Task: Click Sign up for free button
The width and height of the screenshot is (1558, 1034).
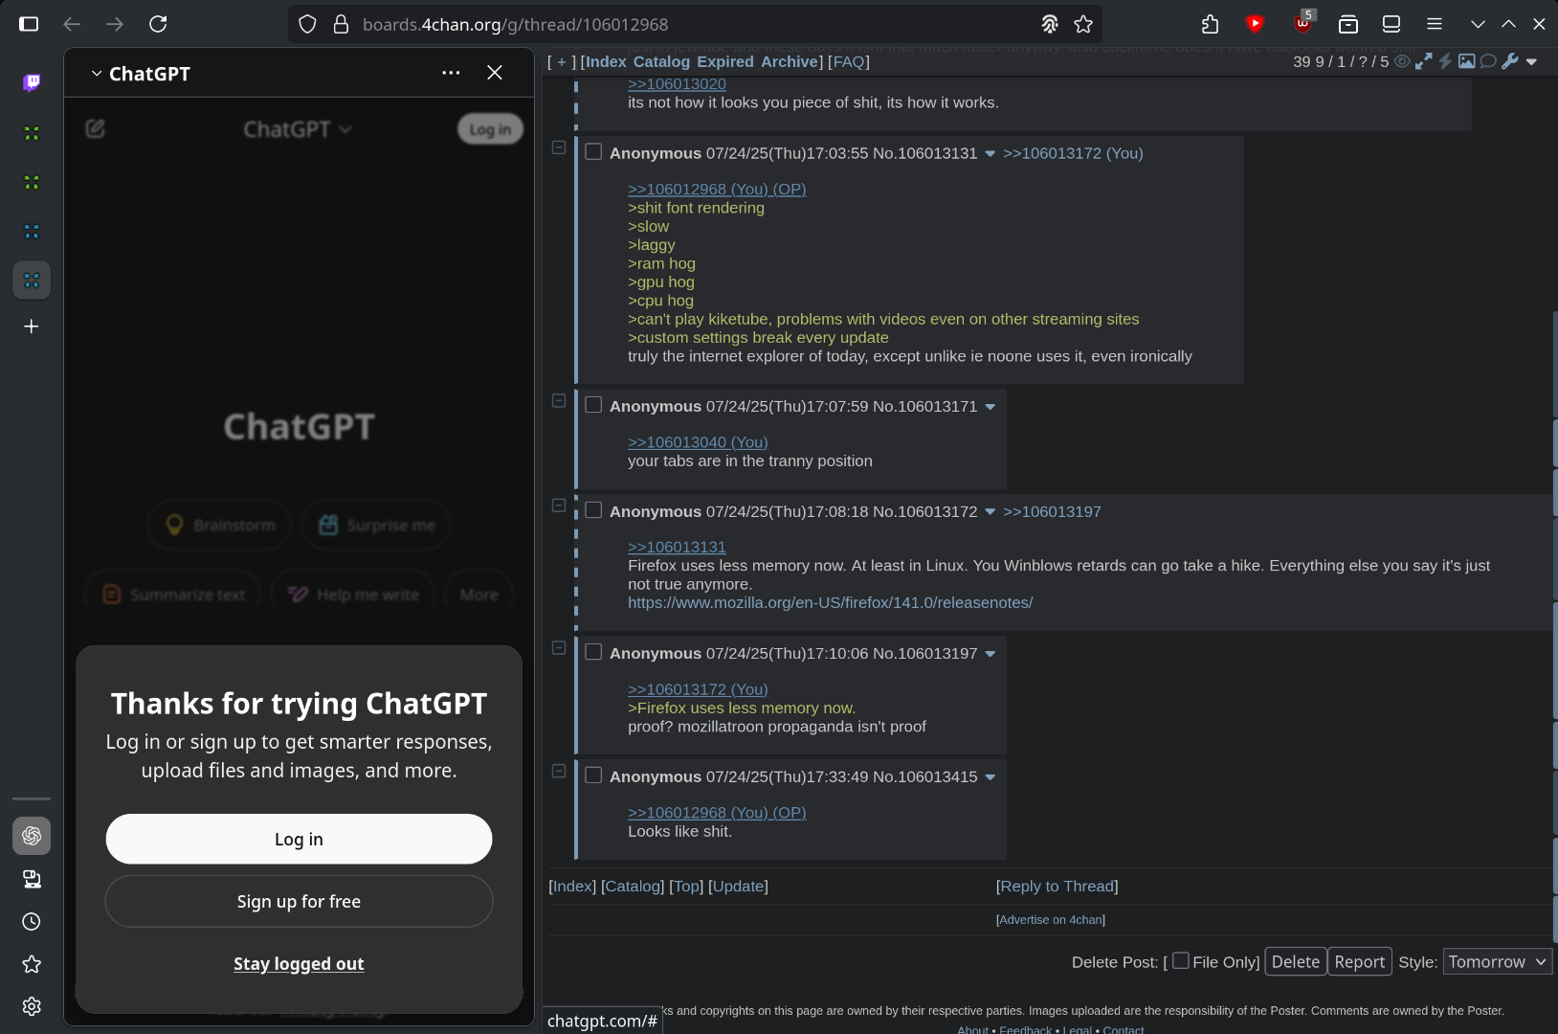Action: point(299,902)
